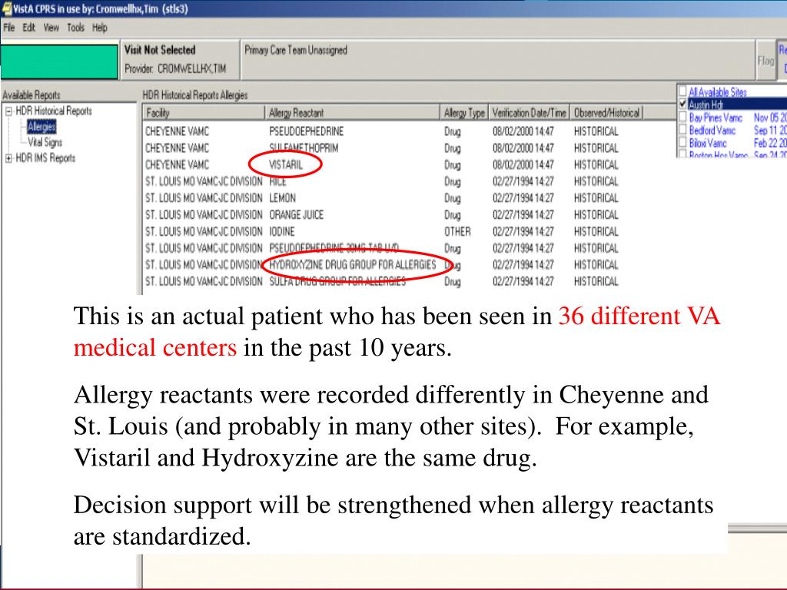This screenshot has width=787, height=590.
Task: Uncheck the Austin Hdr site checkbox
Action: [x=682, y=104]
